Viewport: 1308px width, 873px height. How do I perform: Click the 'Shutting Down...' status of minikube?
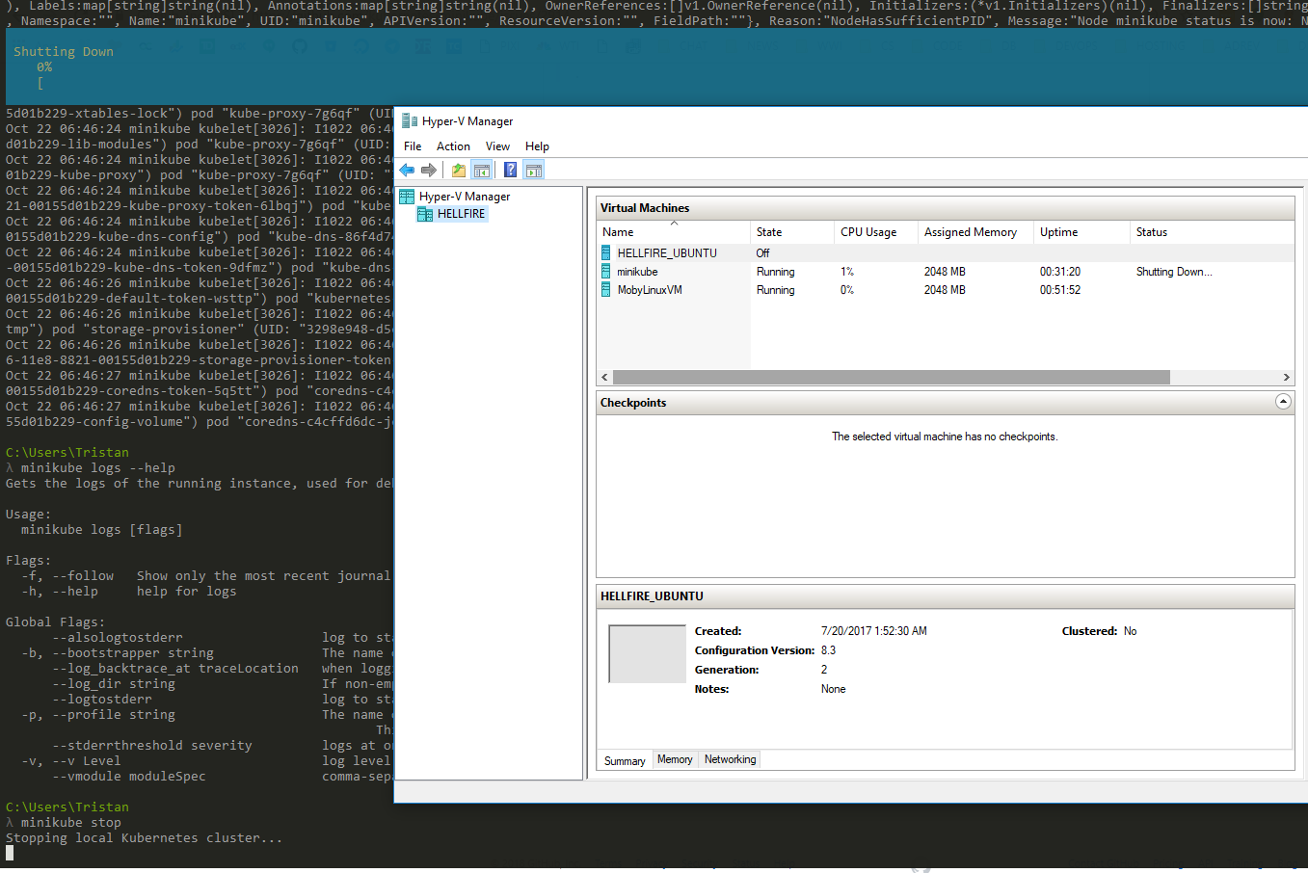[x=1174, y=272]
